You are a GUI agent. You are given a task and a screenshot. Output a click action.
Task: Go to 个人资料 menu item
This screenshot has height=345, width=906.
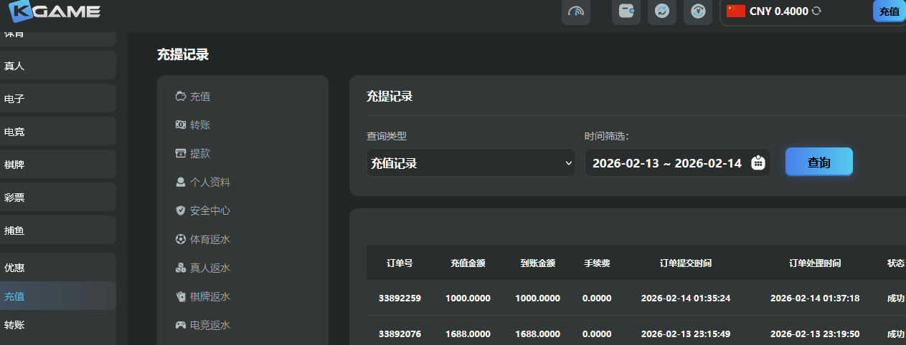tap(209, 183)
